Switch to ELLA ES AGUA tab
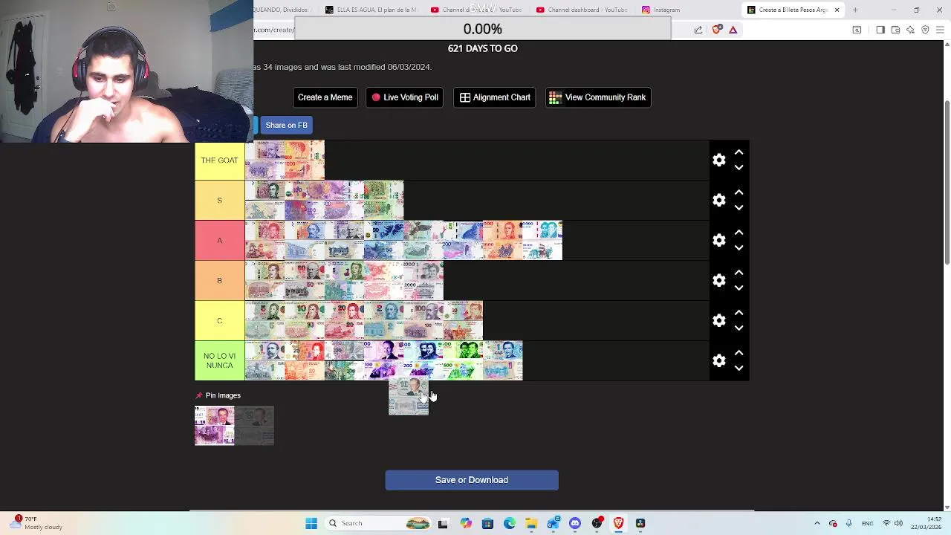Screen dimensions: 951x535 pyautogui.click(x=371, y=10)
